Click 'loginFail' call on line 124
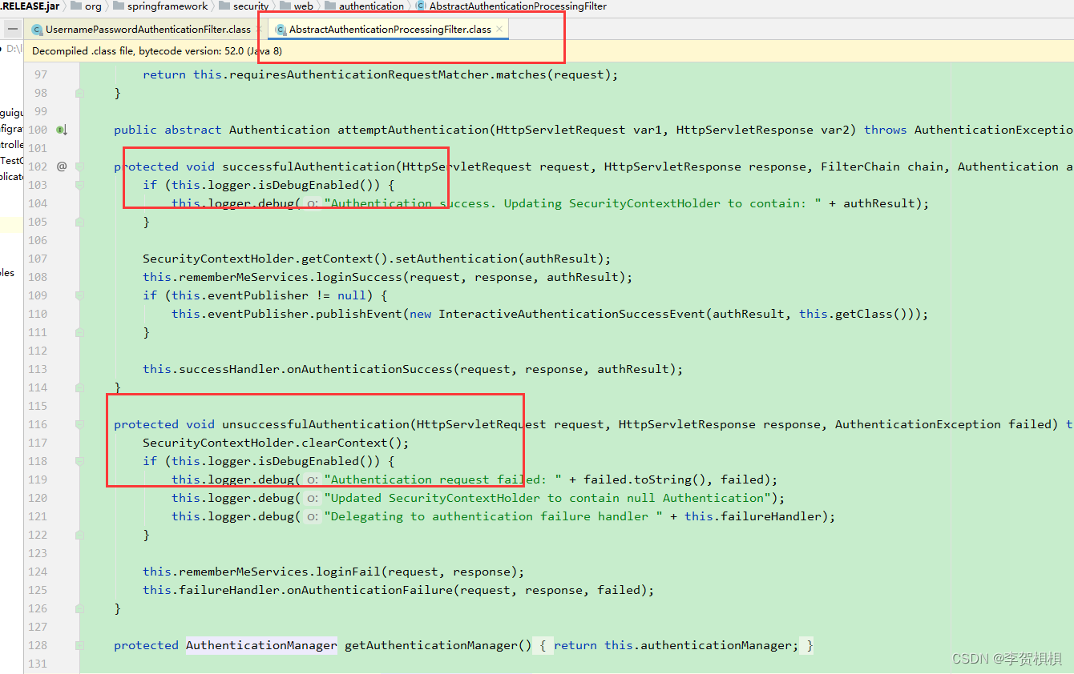 click(x=349, y=572)
